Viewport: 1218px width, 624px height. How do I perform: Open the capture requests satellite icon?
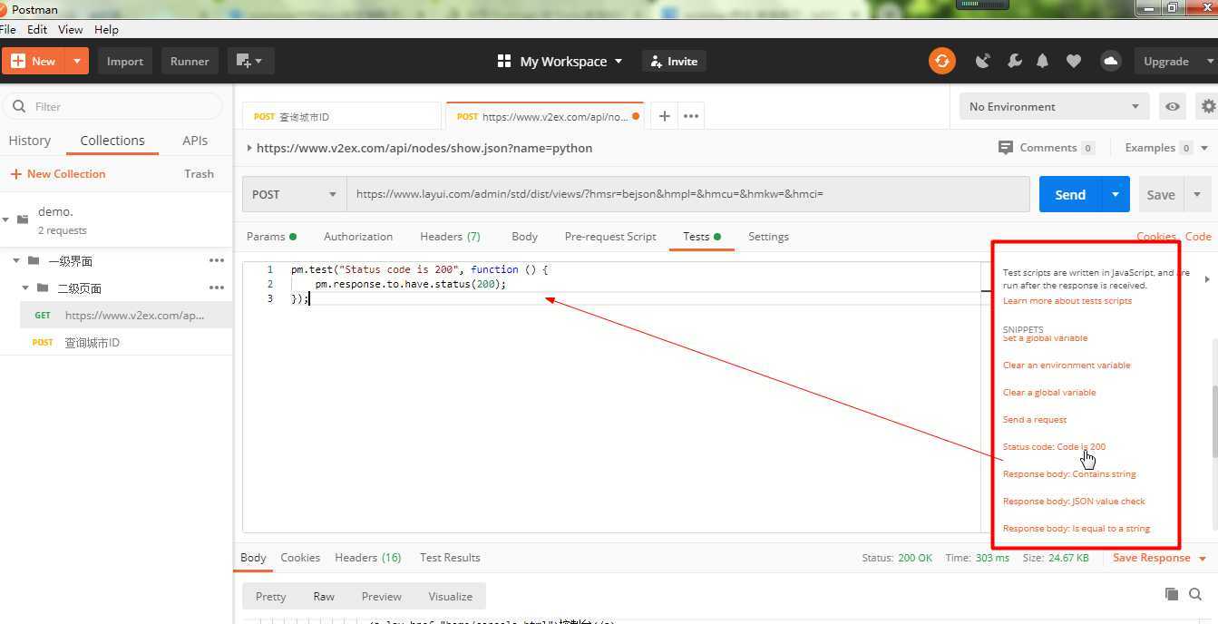pyautogui.click(x=982, y=61)
